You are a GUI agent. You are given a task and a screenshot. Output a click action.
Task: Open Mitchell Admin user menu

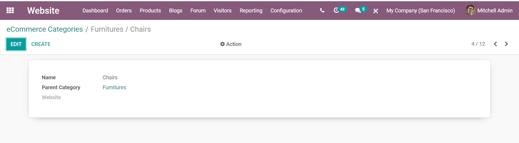(x=489, y=10)
